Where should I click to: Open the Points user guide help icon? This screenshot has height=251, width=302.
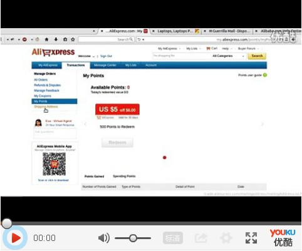pyautogui.click(x=265, y=75)
